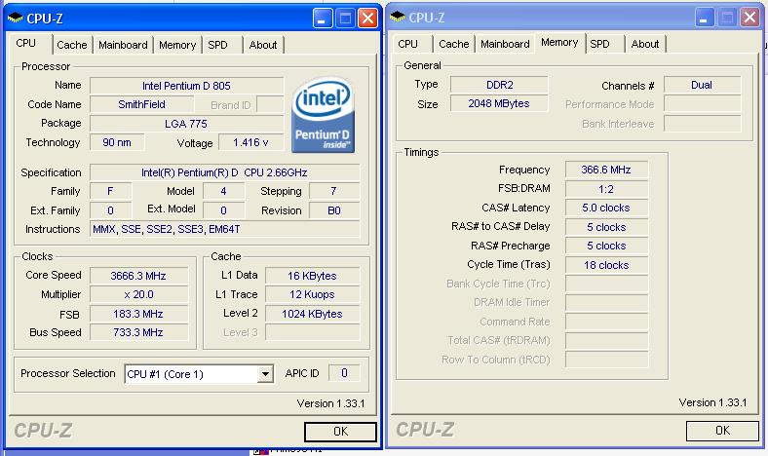Click the RAS# to CAS# Delay value field

[606, 227]
